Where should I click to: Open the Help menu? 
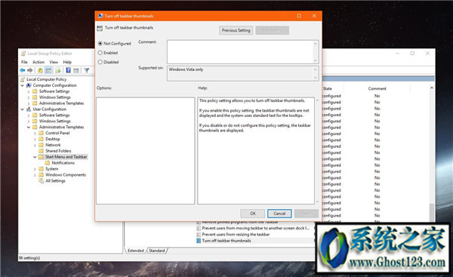pyautogui.click(x=67, y=62)
